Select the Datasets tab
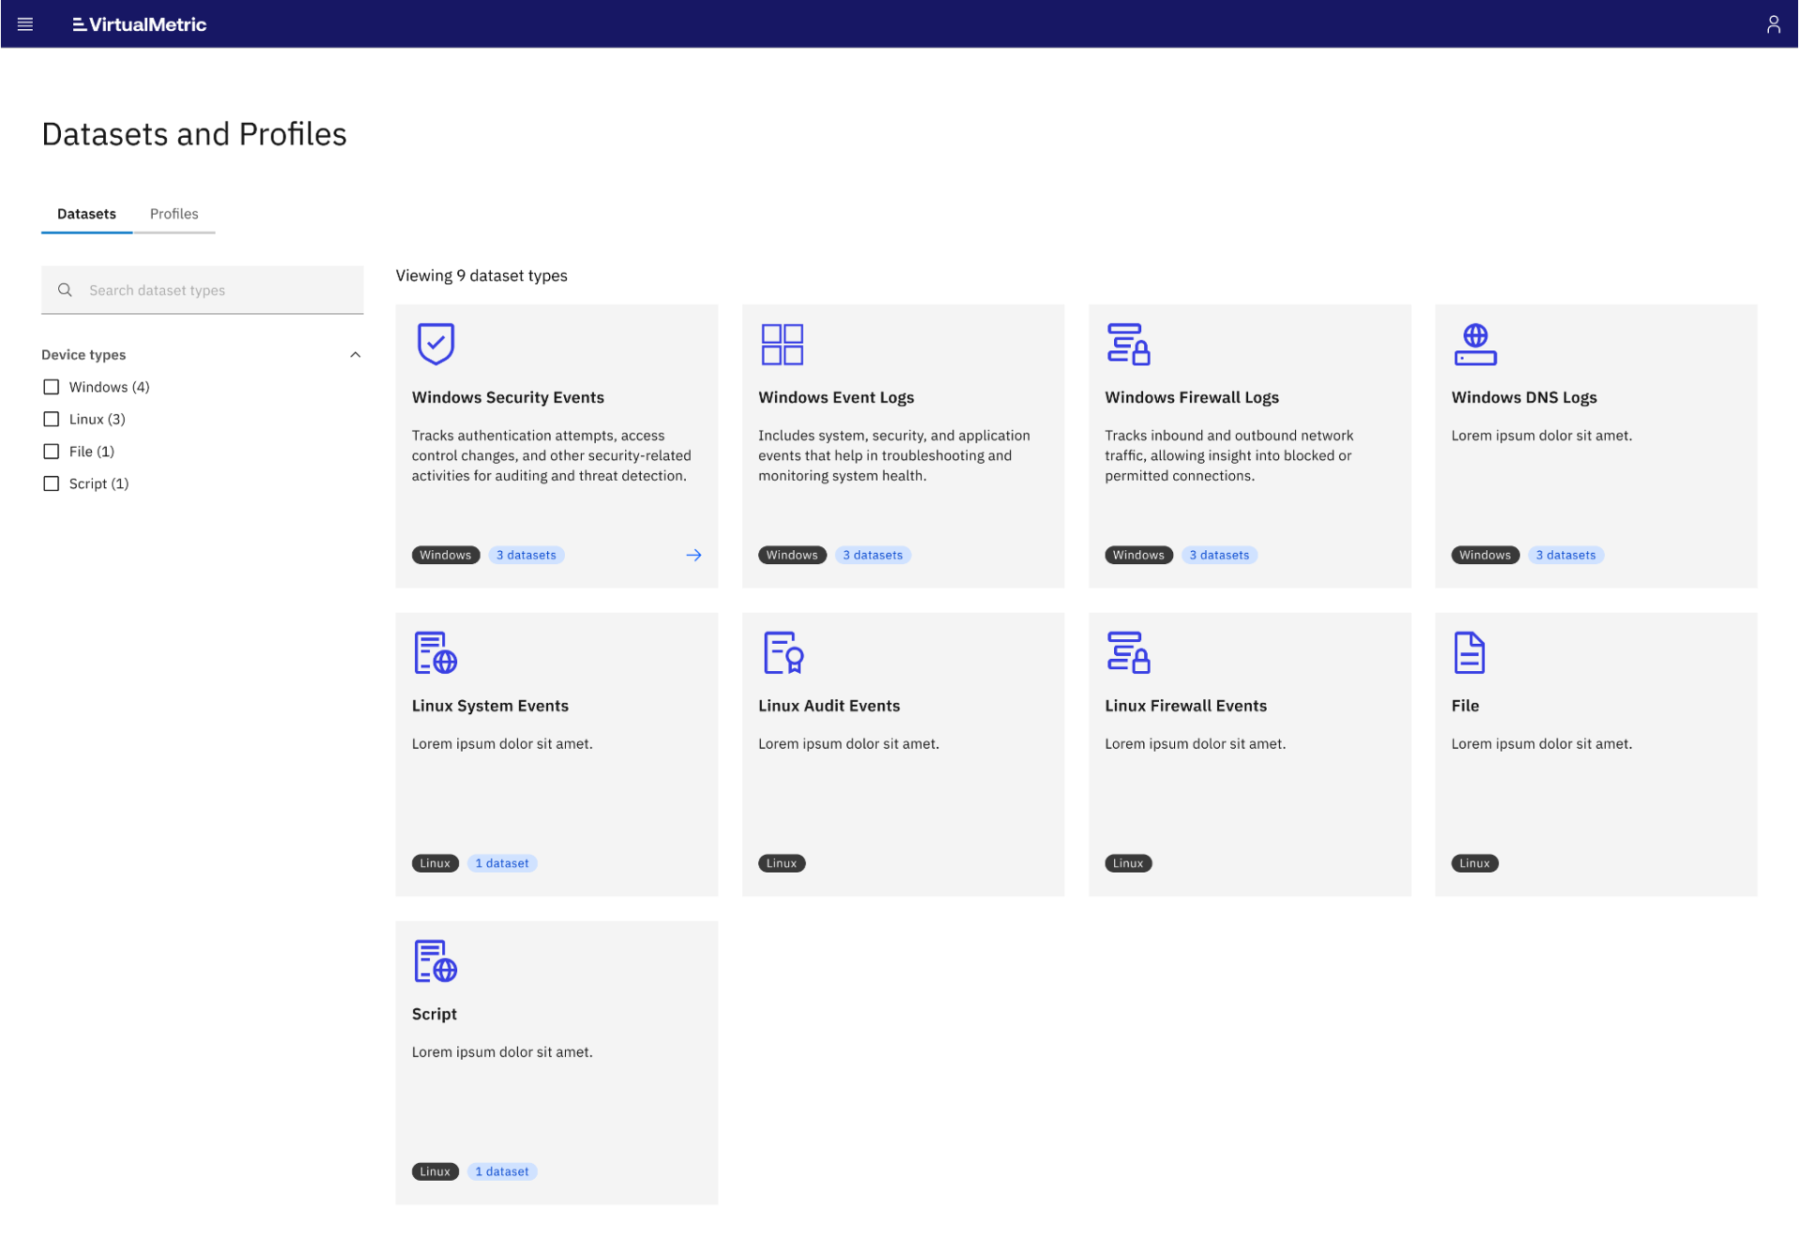The width and height of the screenshot is (1799, 1238). pyautogui.click(x=86, y=214)
